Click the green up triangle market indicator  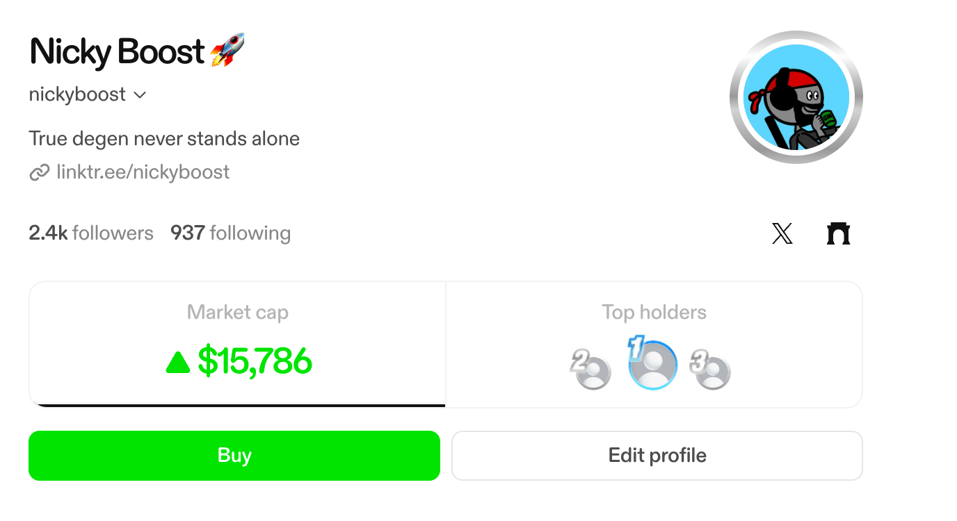178,362
